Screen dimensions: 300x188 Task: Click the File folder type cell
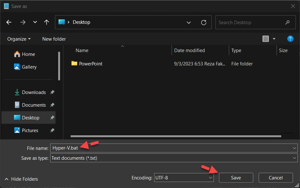point(242,64)
